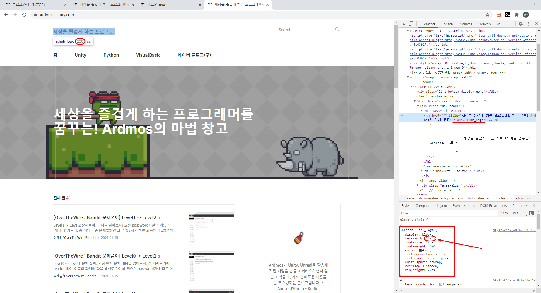Viewport: 541px width, 293px height.
Task: Expand the div class="area-align" node
Action: coord(418,185)
